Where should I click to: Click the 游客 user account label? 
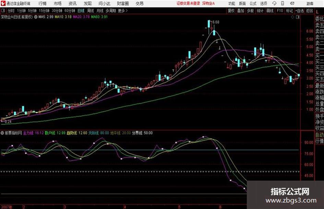click(310, 3)
